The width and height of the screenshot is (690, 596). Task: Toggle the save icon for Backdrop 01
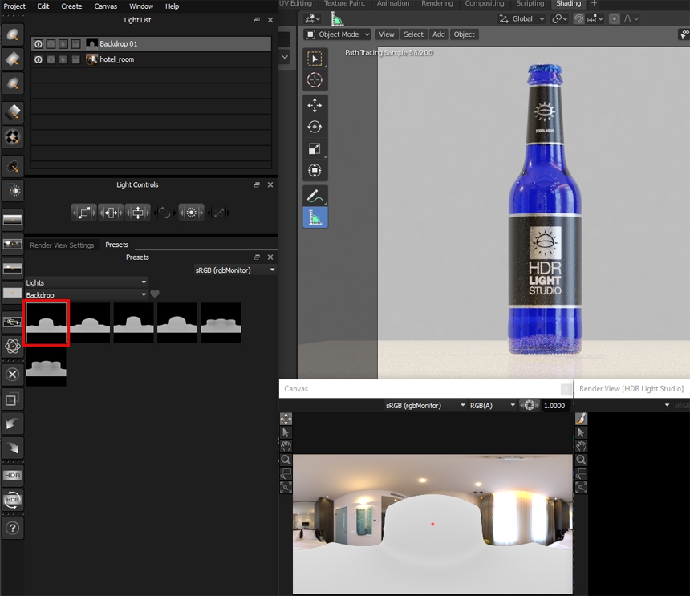pyautogui.click(x=75, y=44)
